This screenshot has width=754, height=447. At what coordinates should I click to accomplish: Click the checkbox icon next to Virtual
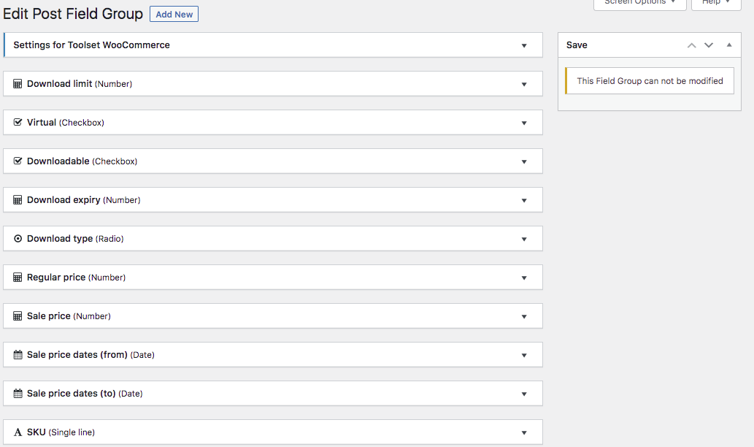point(18,123)
